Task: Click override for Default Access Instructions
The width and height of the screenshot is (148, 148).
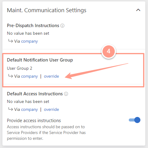Action: pos(51,109)
